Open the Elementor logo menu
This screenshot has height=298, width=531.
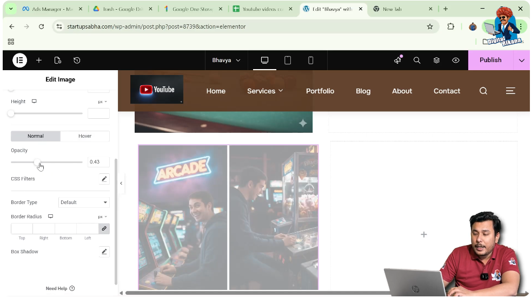click(x=19, y=60)
